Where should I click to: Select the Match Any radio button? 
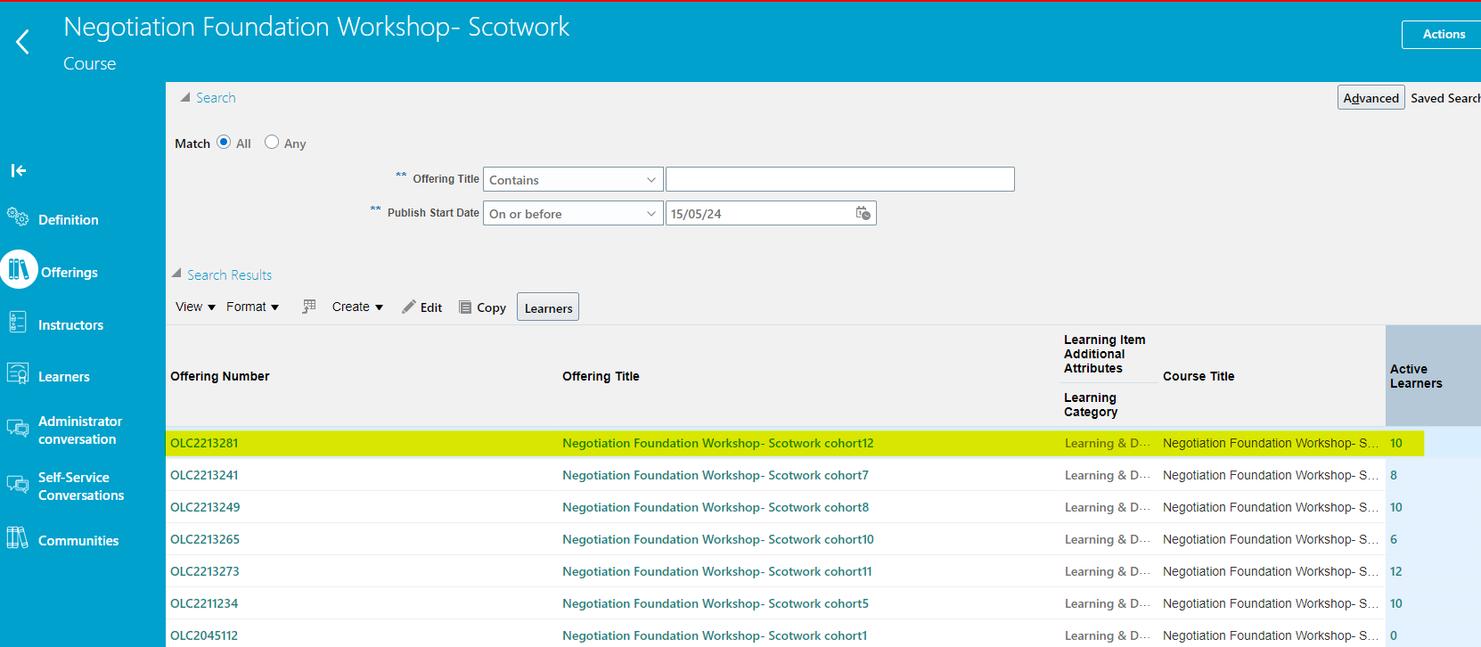(x=272, y=142)
